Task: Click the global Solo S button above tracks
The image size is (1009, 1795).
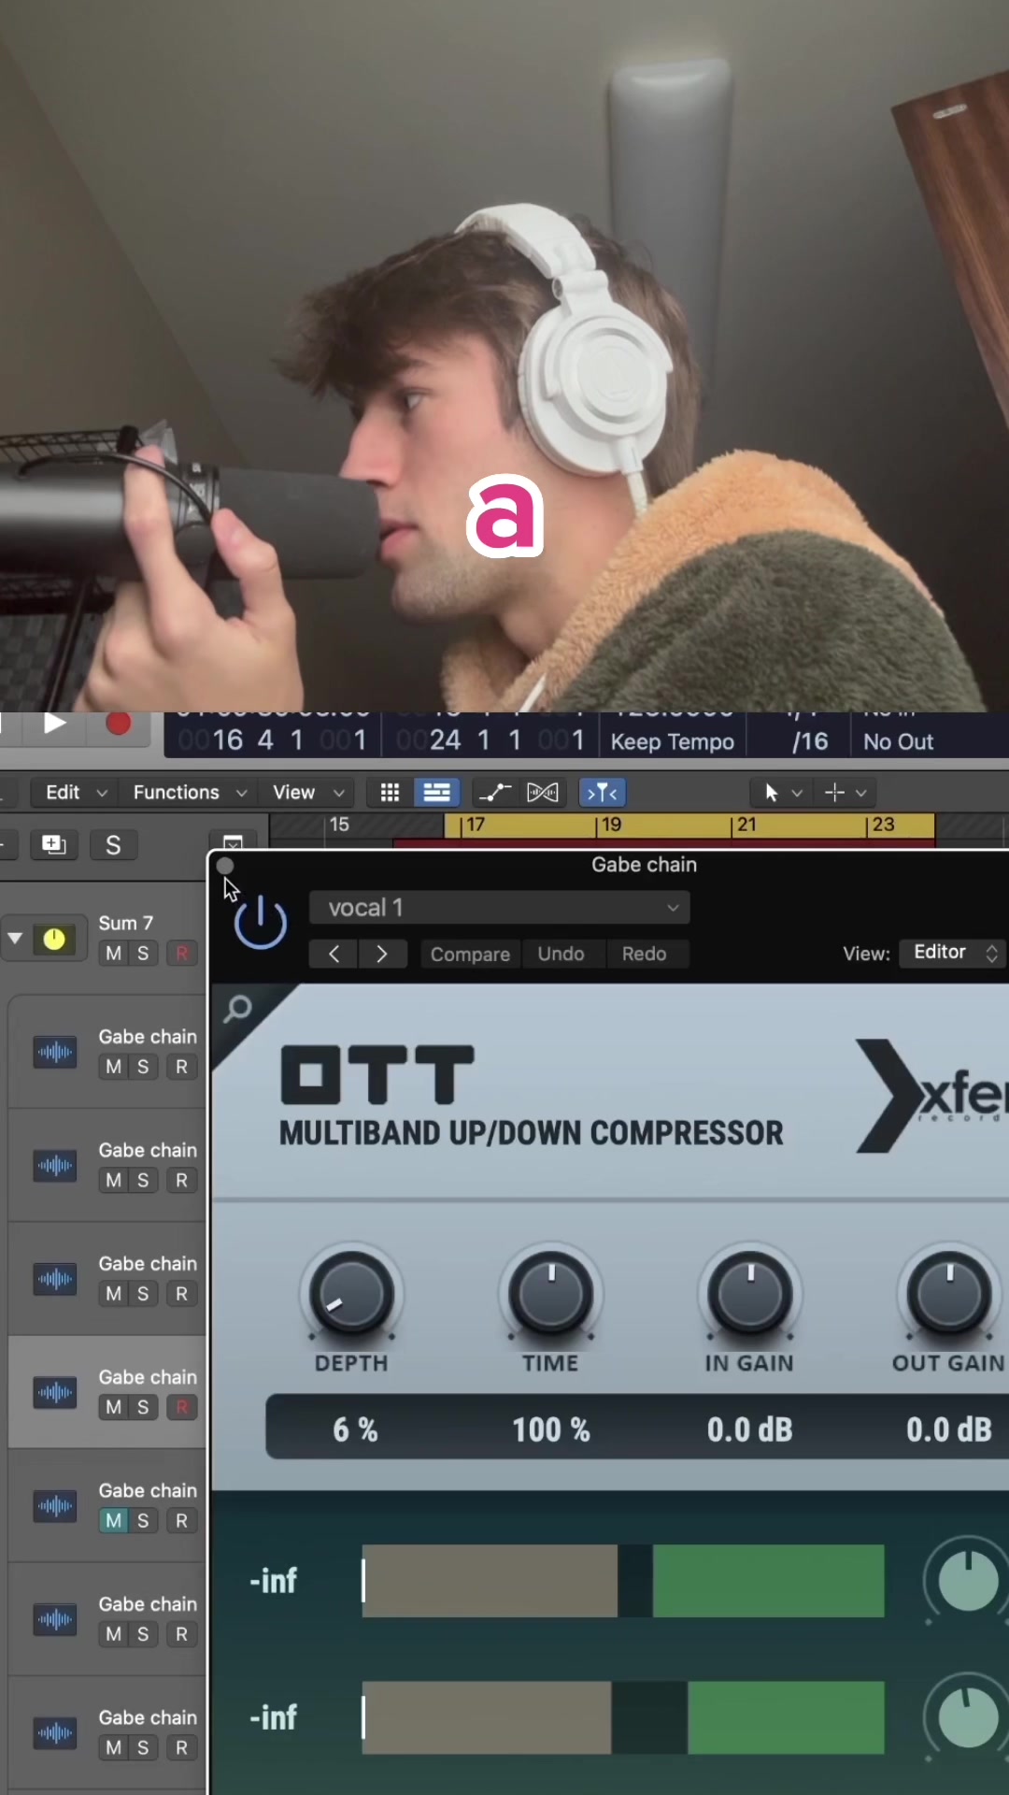Action: (x=113, y=845)
